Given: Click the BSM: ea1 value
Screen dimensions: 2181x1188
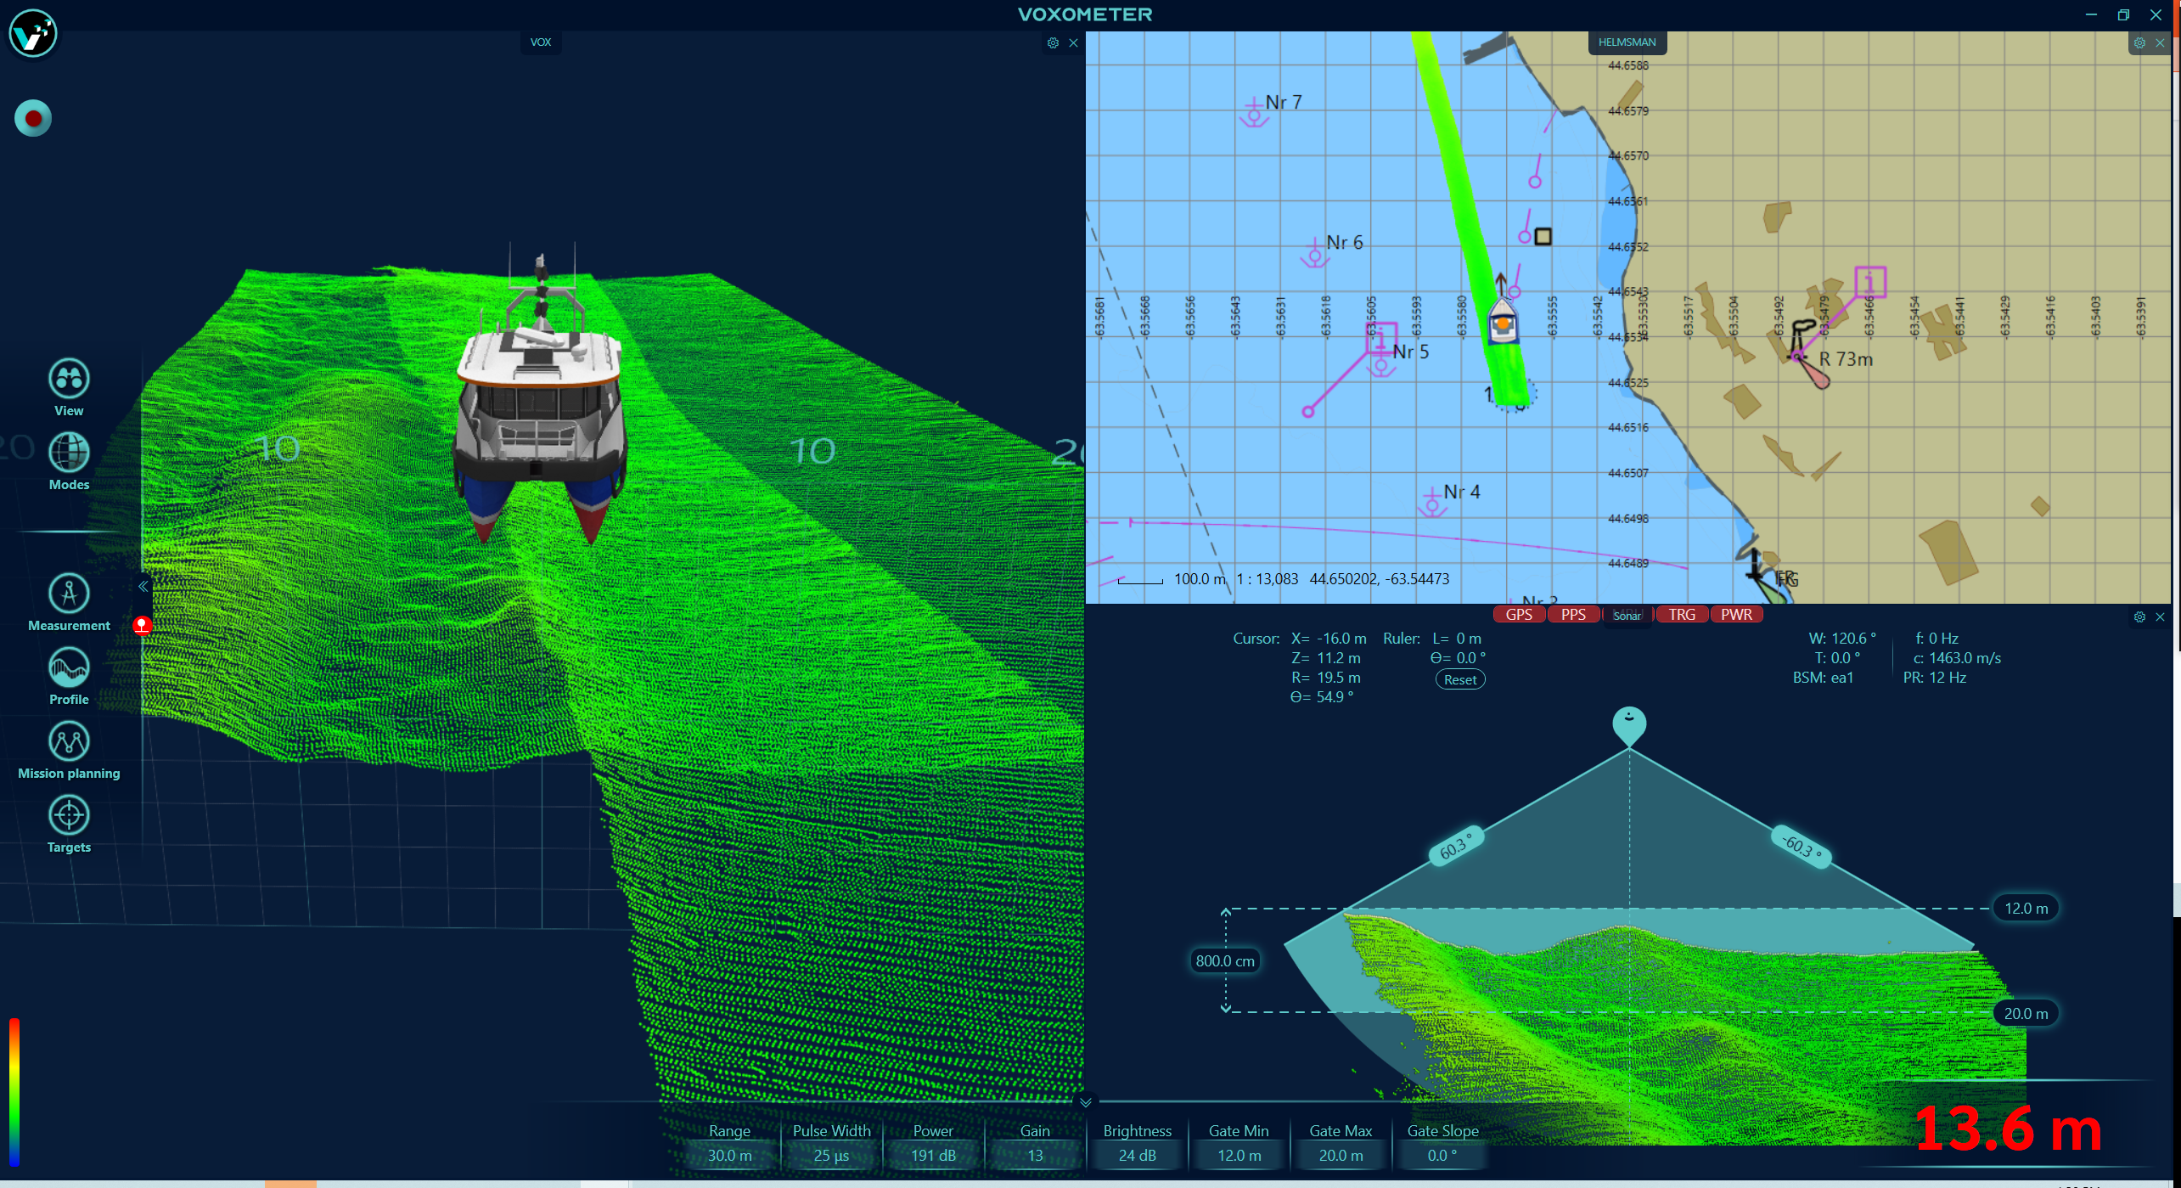Looking at the screenshot, I should coord(1823,678).
